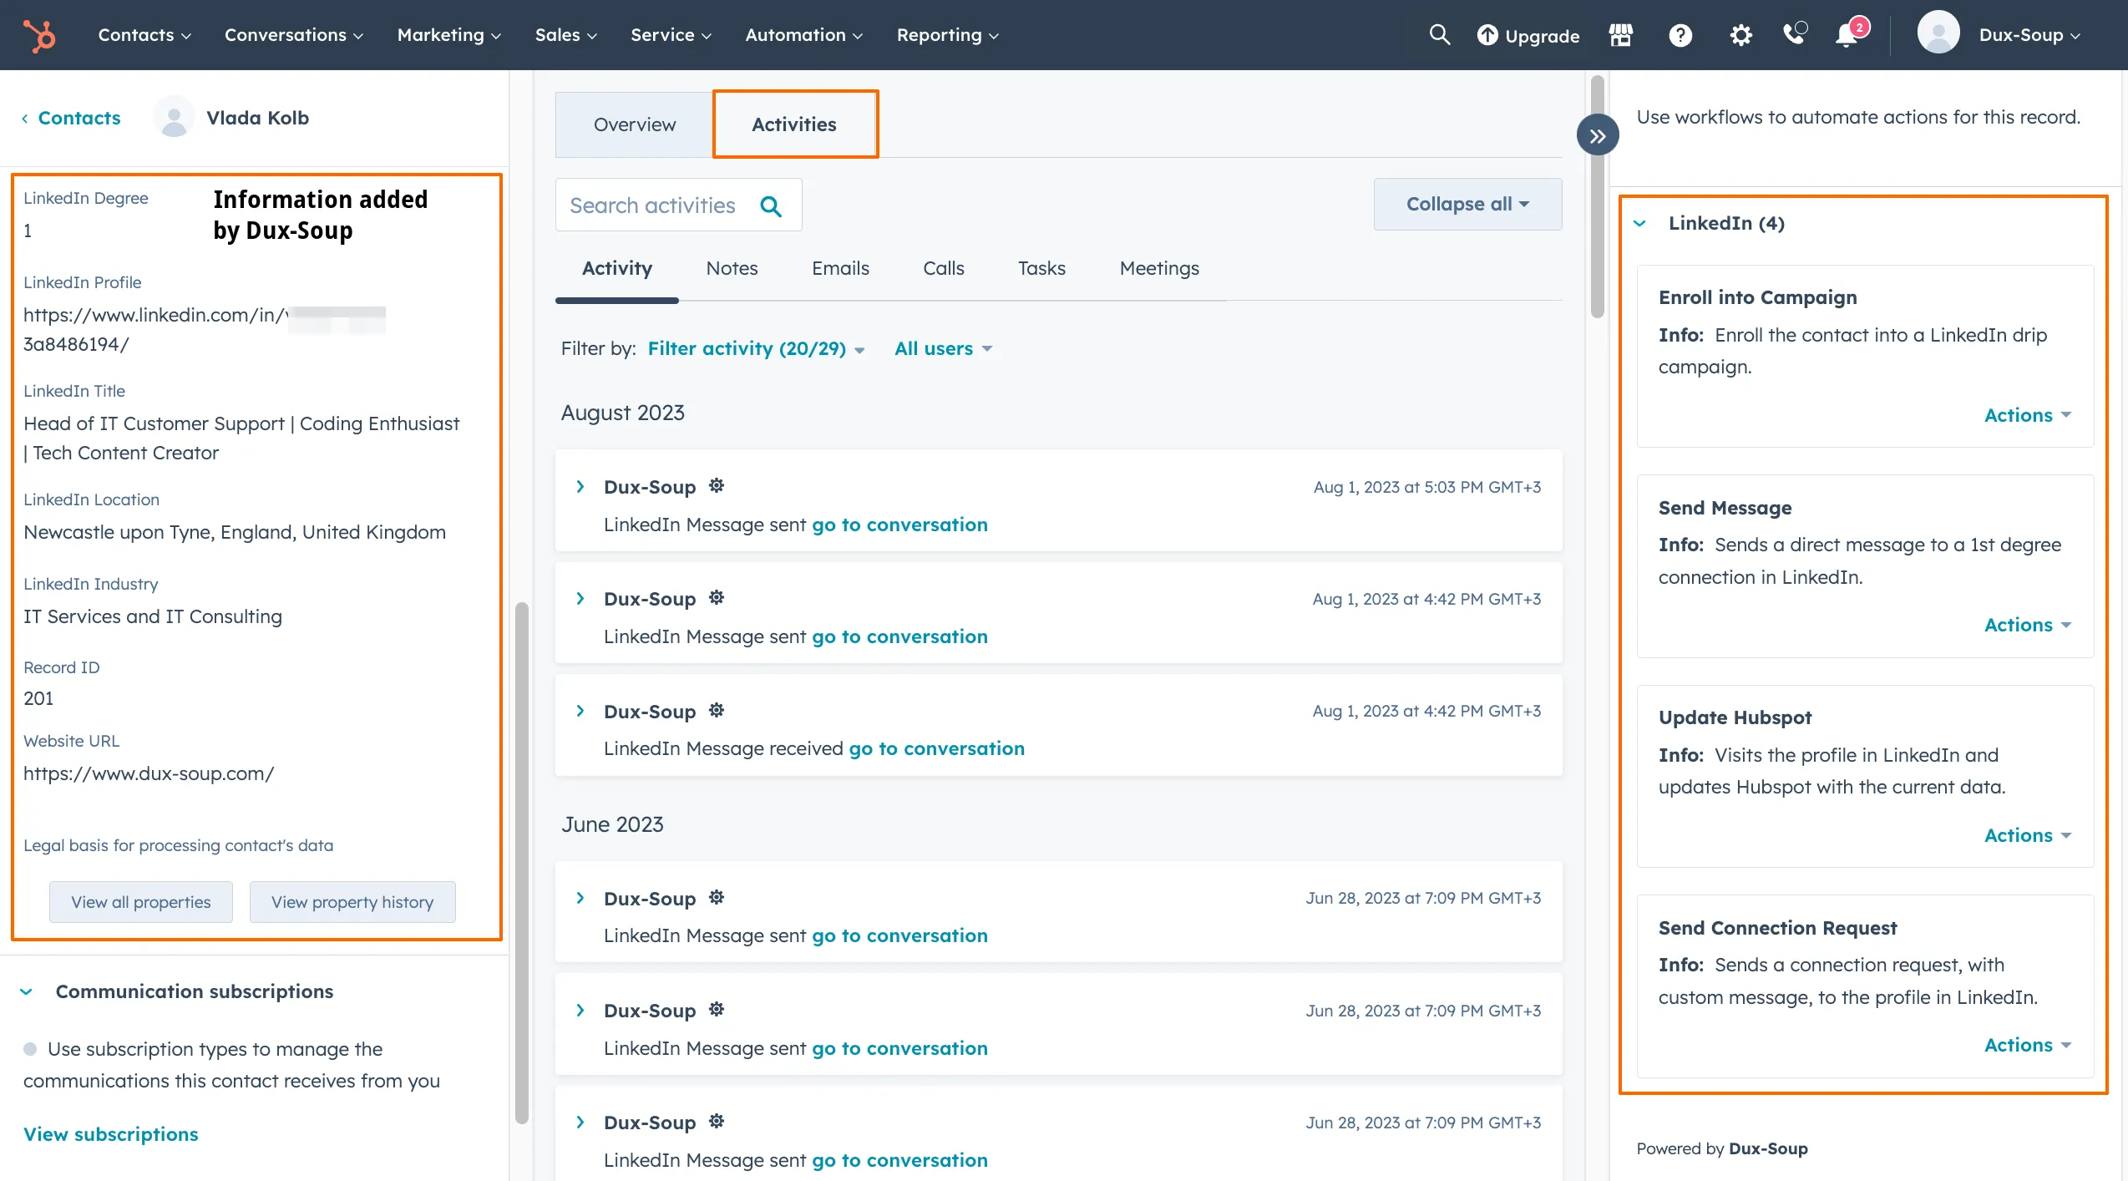
Task: Open the notifications bell icon
Action: pos(1847,35)
